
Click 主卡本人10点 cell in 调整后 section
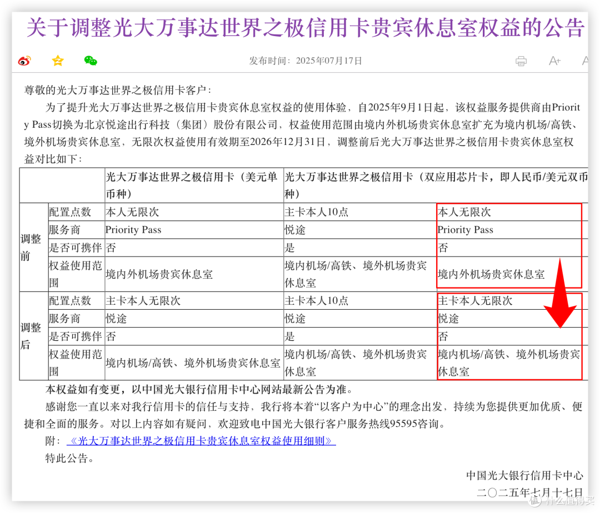(x=359, y=300)
